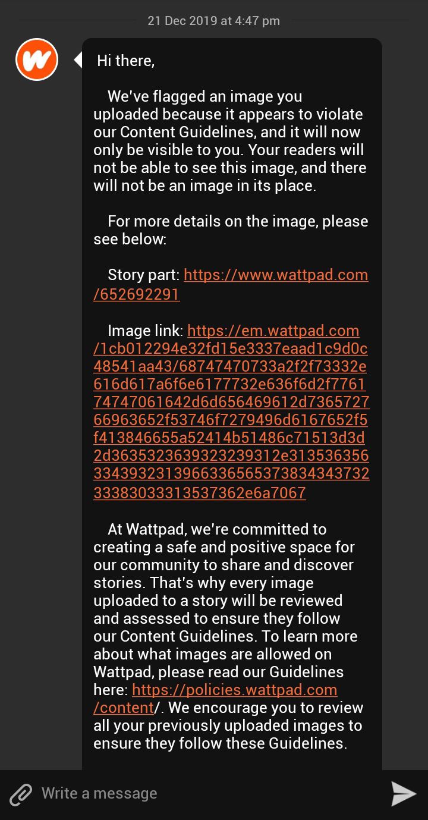
Task: Tap the 'Hi there,' greeting text
Action: click(x=126, y=61)
